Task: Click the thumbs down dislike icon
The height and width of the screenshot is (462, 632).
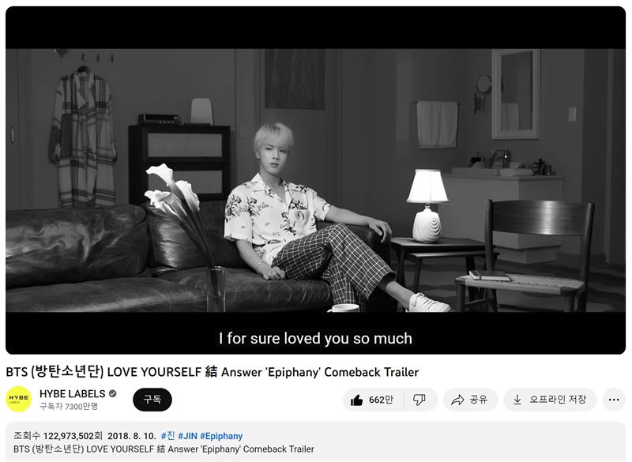Action: pyautogui.click(x=419, y=400)
